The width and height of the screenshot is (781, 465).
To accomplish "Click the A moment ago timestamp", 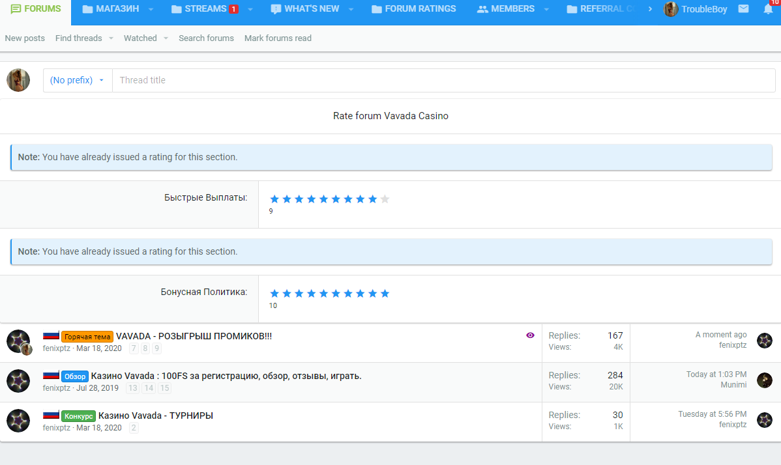I will click(721, 335).
